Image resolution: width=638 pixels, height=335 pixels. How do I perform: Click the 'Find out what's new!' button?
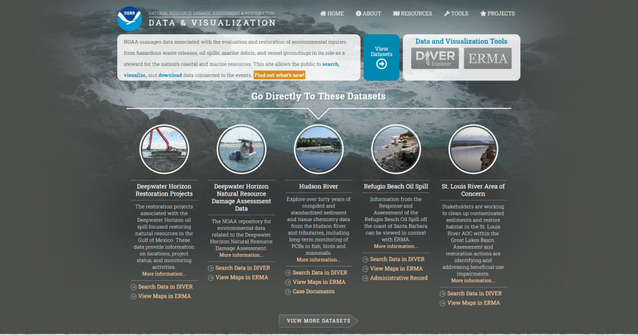279,75
